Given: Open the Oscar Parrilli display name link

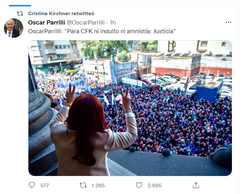Looking at the screenshot, I should click(47, 23).
